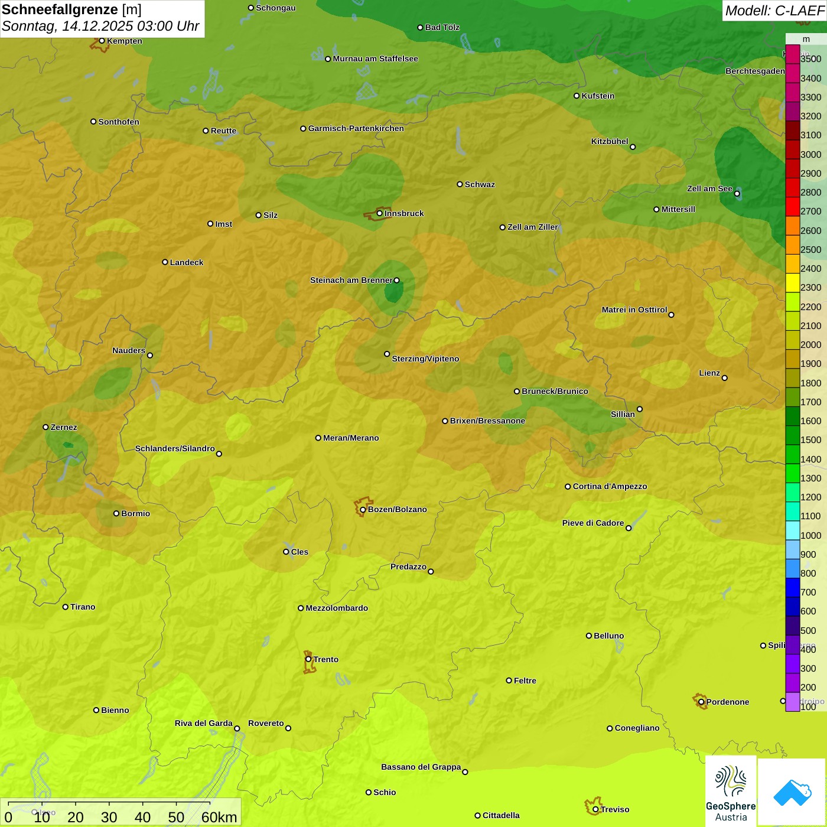
Task: Click the 'Mezzolombardo' label
Action: click(x=337, y=608)
